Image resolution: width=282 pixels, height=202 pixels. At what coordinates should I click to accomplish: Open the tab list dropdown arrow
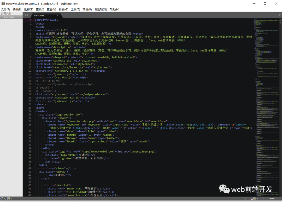280,15
